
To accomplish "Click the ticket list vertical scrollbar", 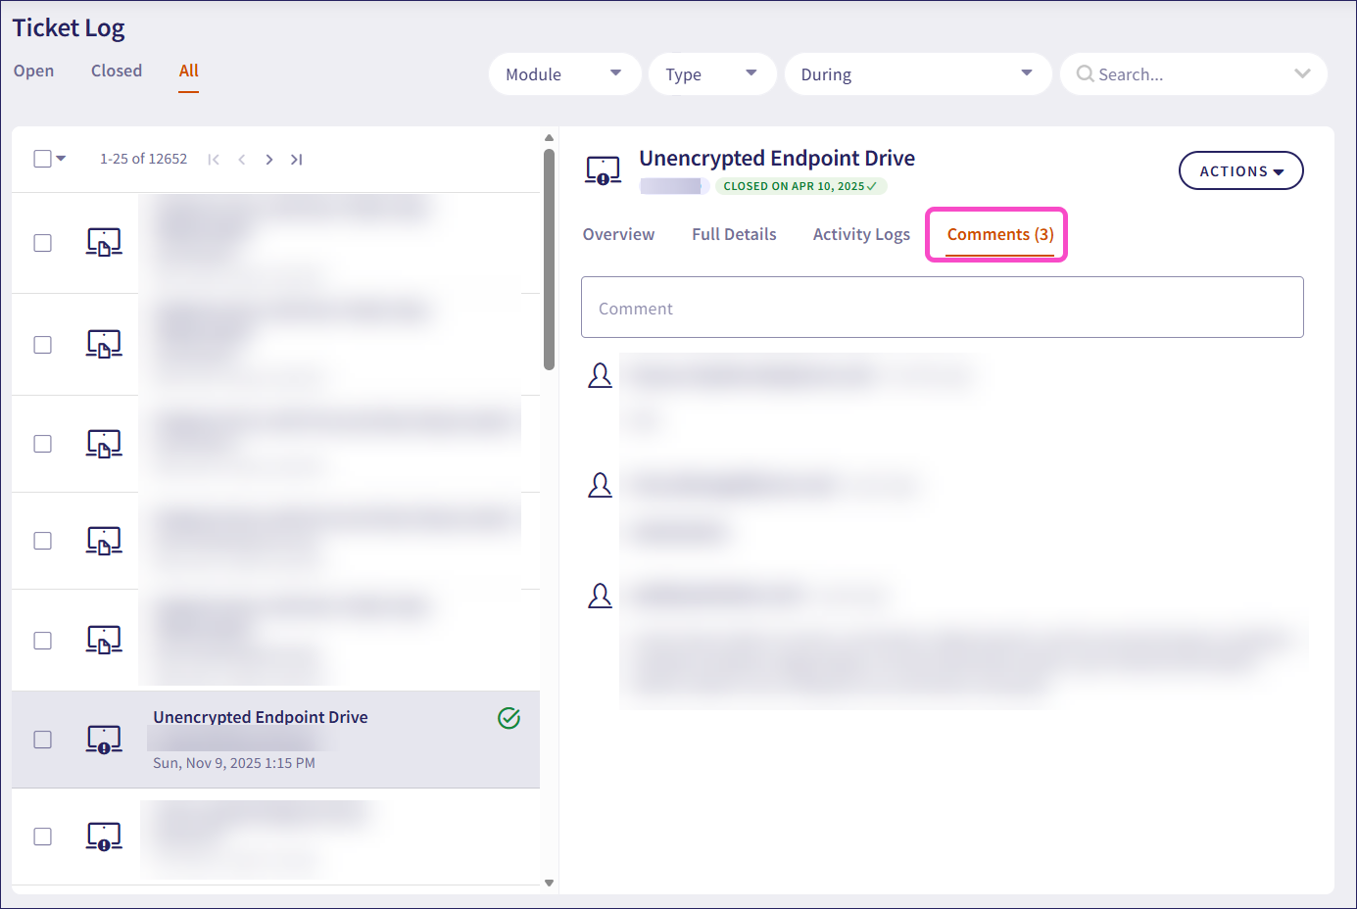I will pos(549,260).
